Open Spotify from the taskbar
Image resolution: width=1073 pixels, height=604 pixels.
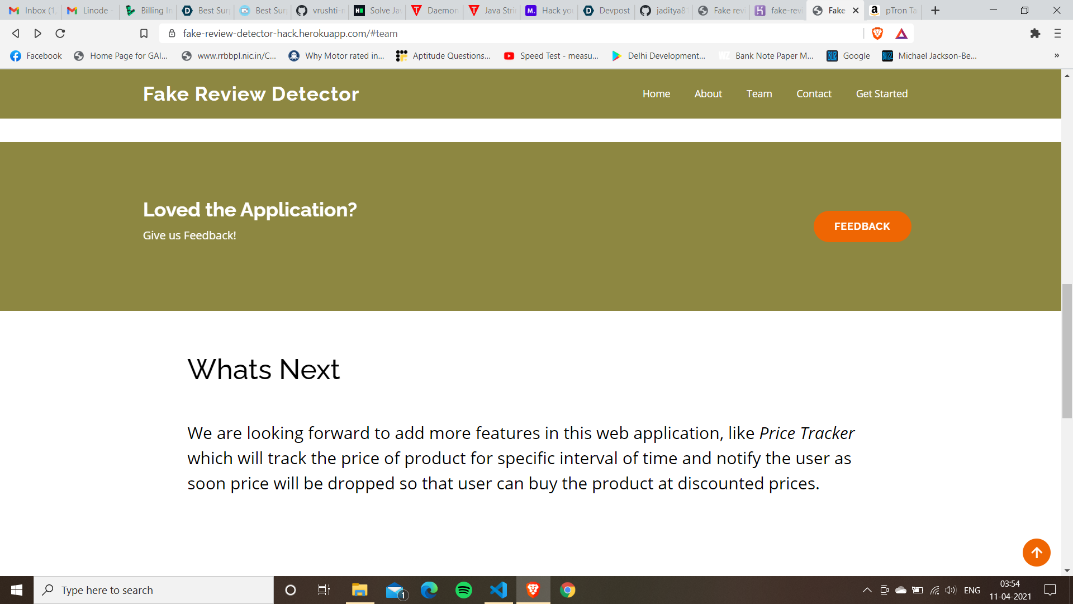463,590
